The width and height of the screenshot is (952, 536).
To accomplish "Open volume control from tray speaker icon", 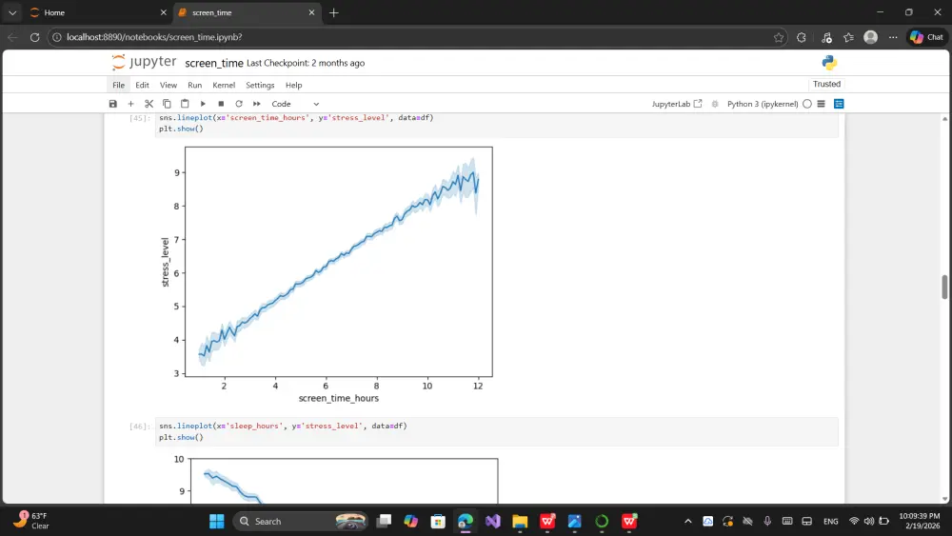I will pos(869,521).
